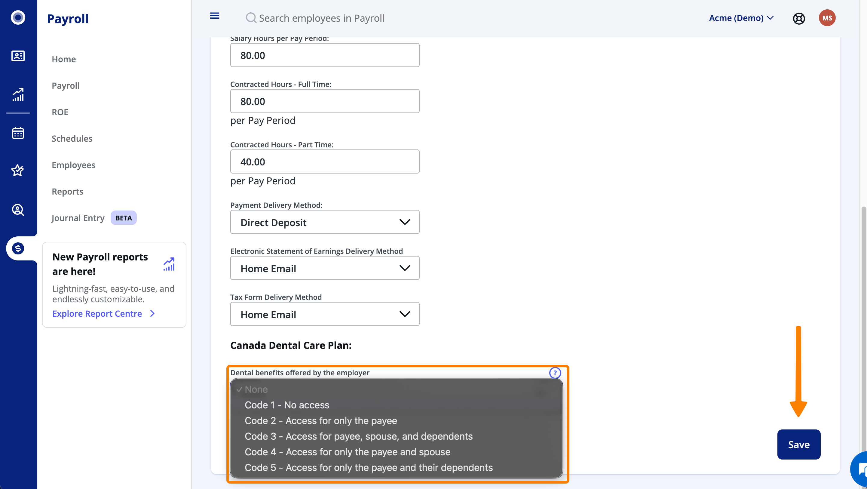Click the Contracted Hours Part Time field
867x489 pixels.
click(x=324, y=162)
